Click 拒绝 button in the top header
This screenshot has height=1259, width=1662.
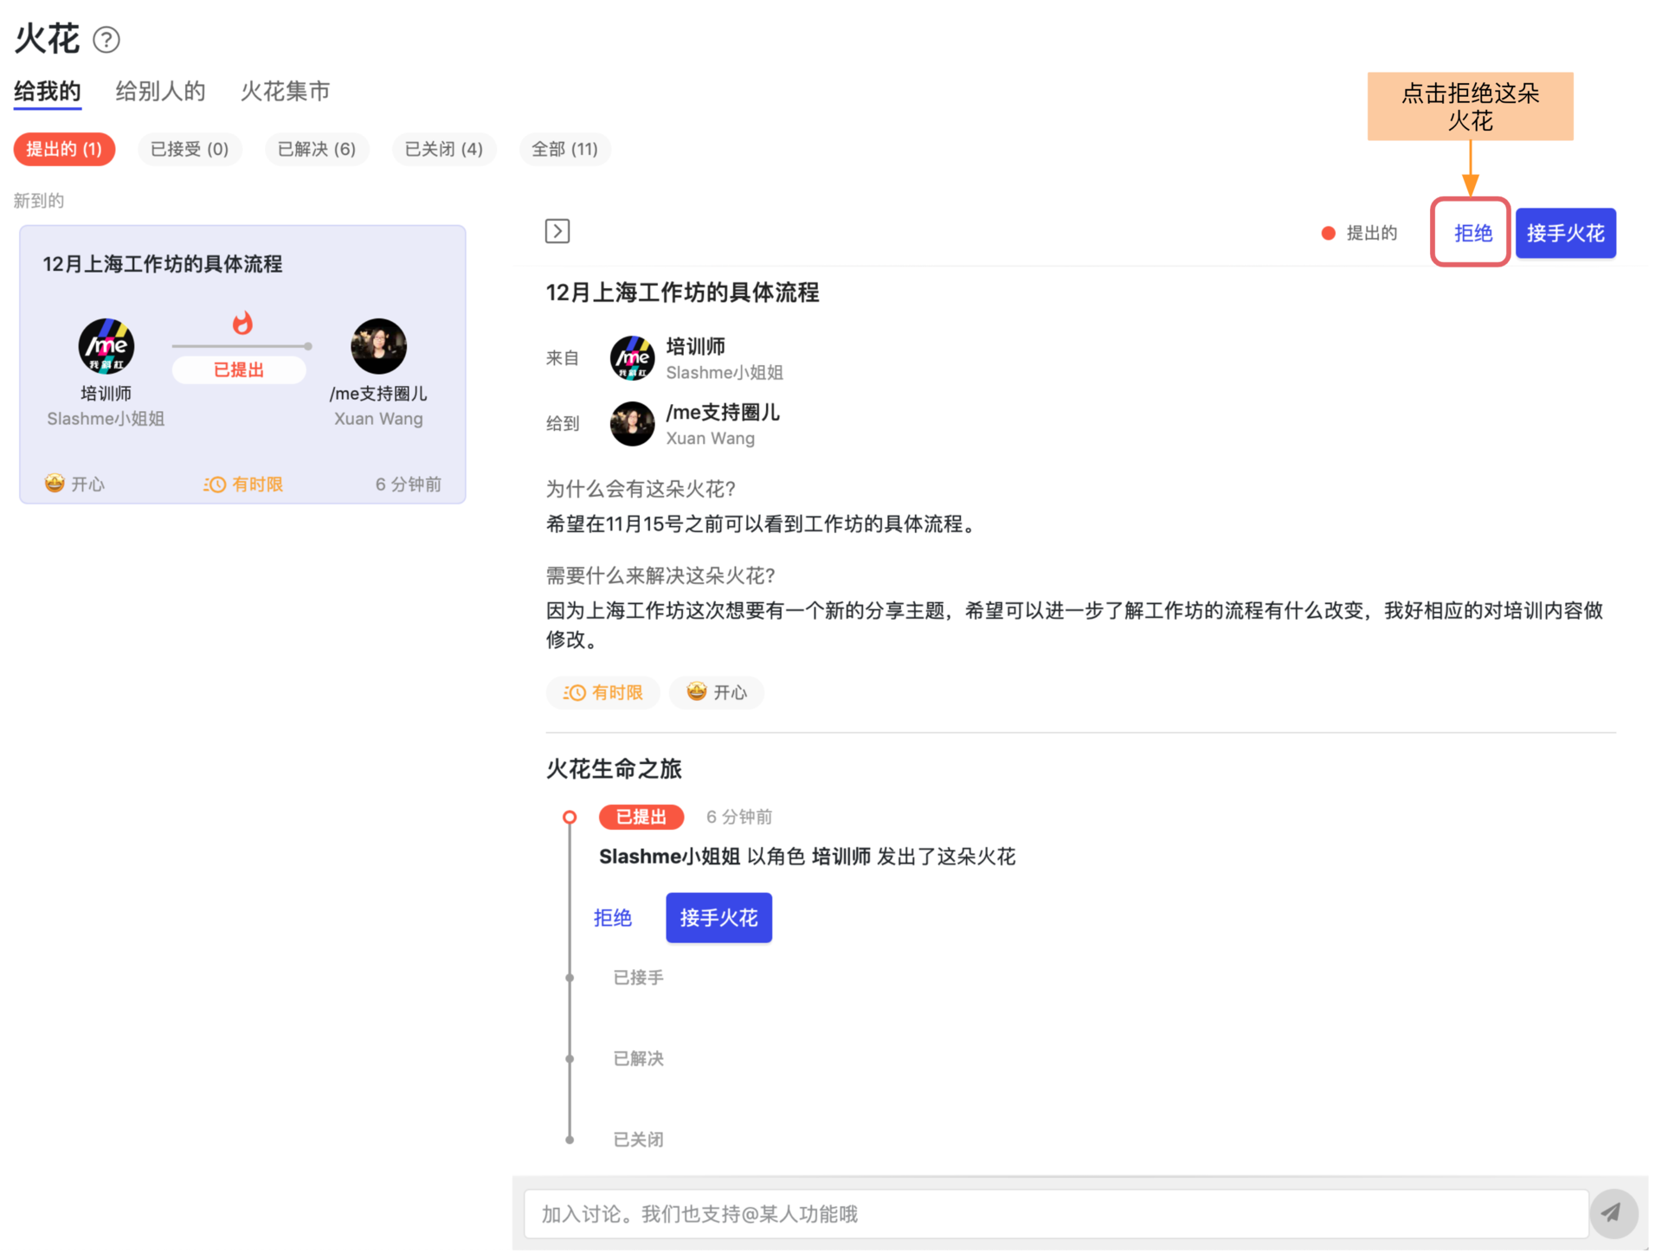[x=1472, y=233]
